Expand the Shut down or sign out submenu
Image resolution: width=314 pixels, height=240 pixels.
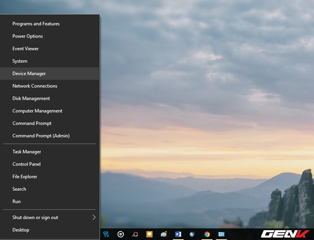click(x=50, y=217)
